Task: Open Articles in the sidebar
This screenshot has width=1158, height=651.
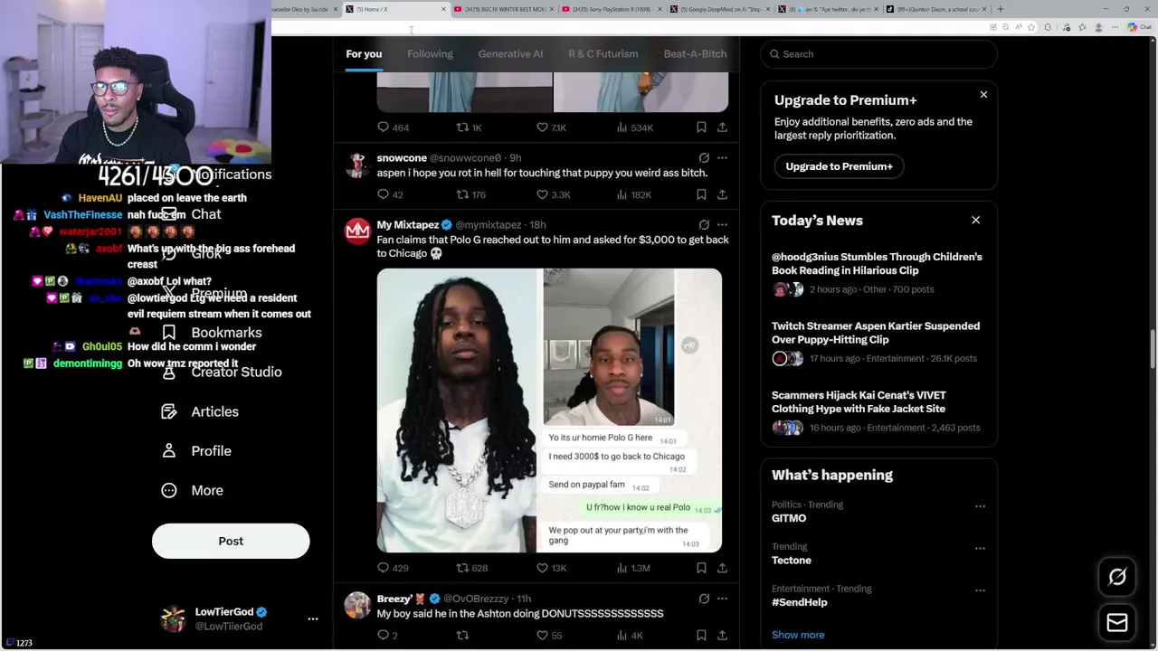Action: [201, 411]
